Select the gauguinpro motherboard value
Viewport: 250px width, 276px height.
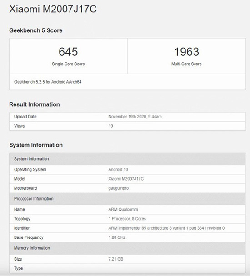[x=119, y=188]
